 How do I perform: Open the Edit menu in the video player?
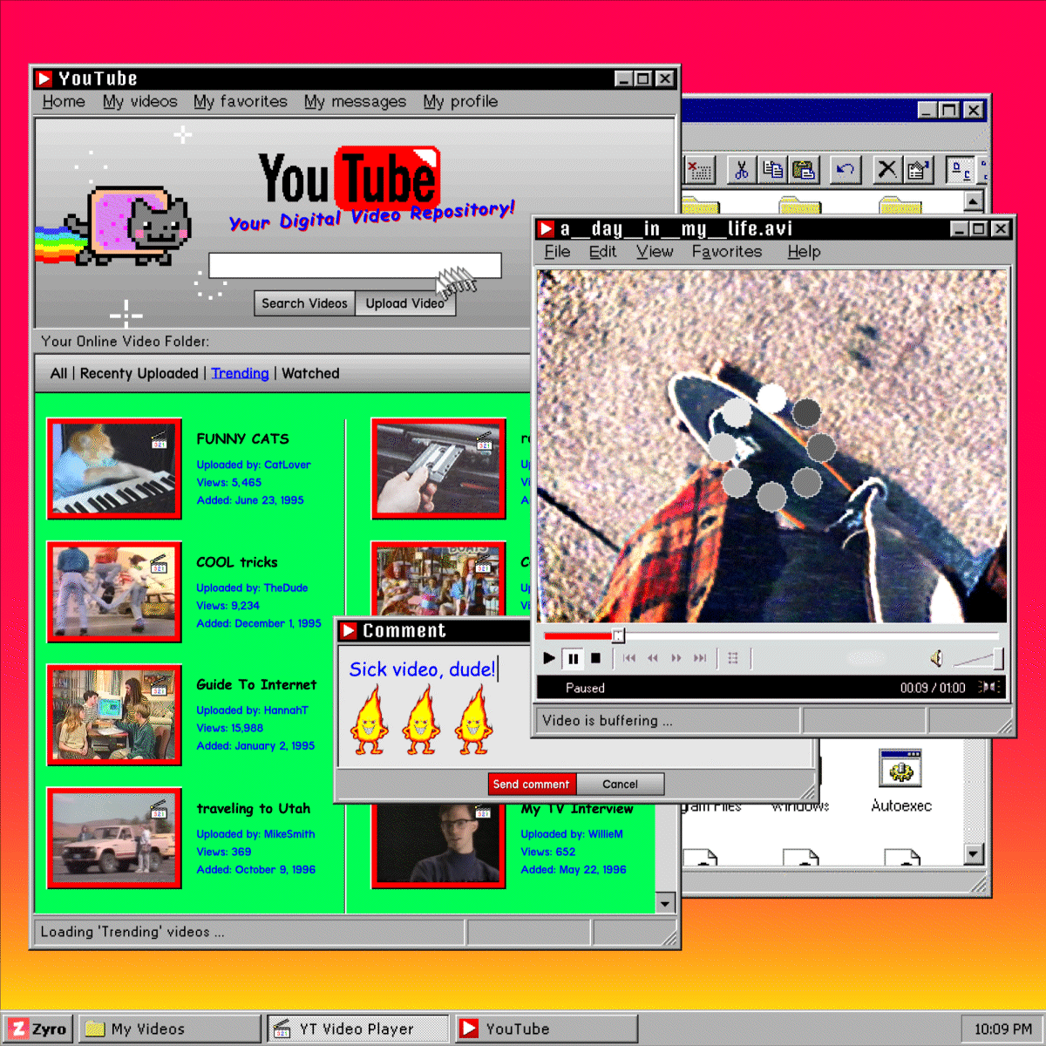(x=602, y=251)
